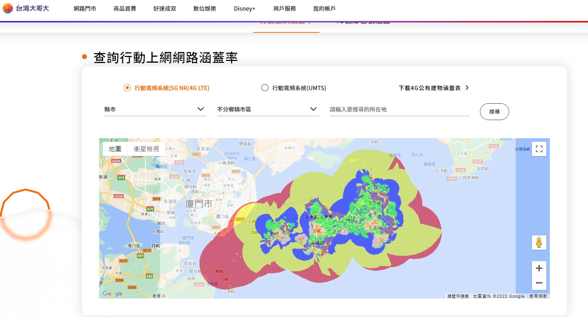Open 使用條款 link on map
The height and width of the screenshot is (317, 588).
(x=538, y=296)
